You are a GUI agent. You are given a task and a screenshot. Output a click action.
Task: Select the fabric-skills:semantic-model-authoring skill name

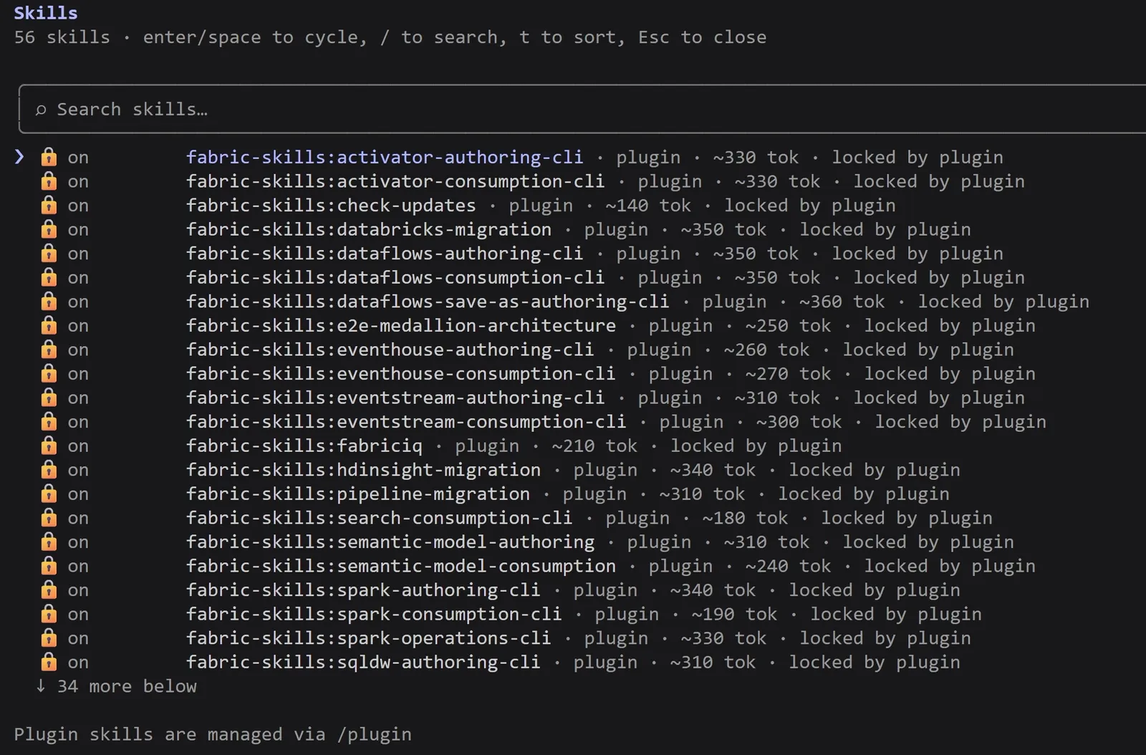[x=390, y=542]
